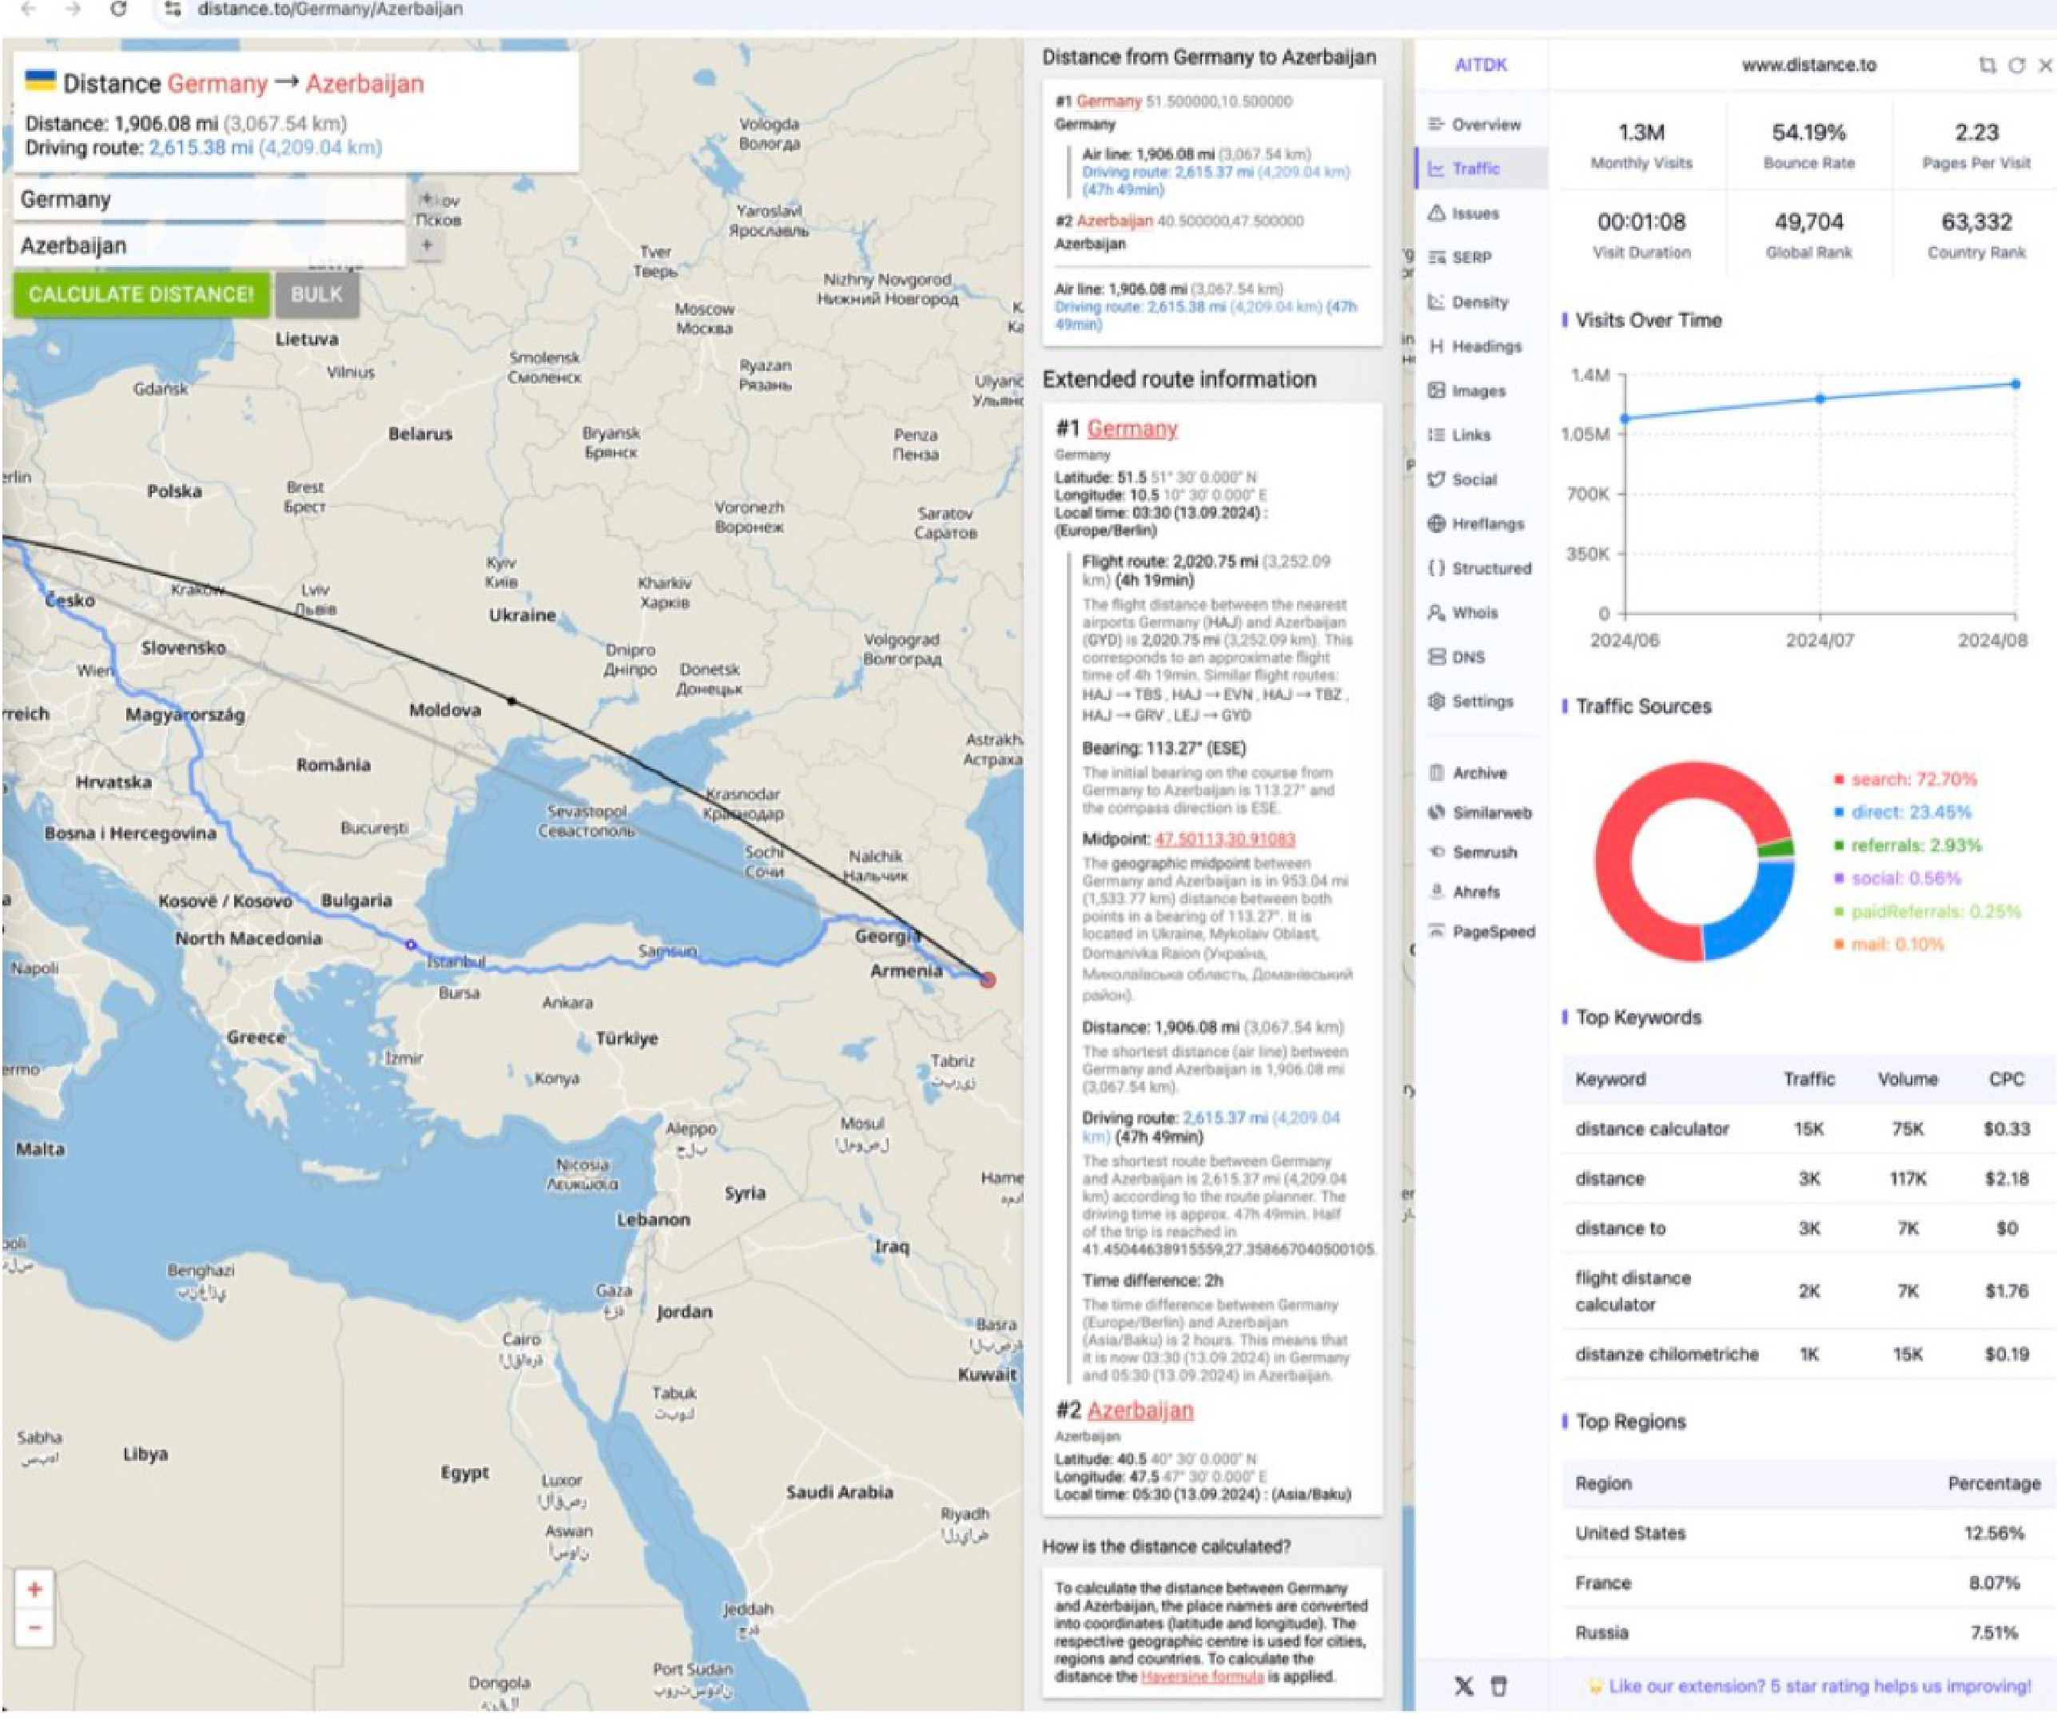Screen dimensions: 2057x1719
Task: Zoom out the map with minus button
Action: coord(34,1628)
